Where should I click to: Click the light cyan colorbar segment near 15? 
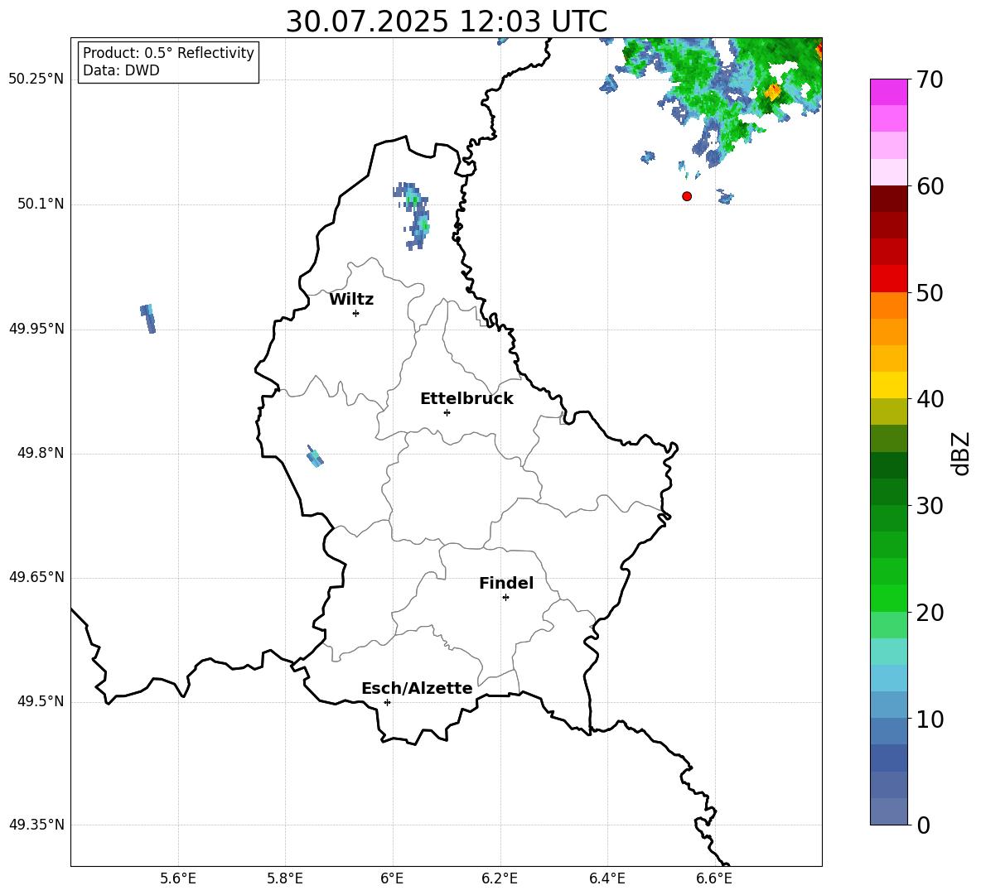tap(888, 652)
